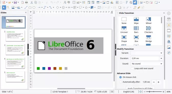Select the Rectangle drawing tool
Image resolution: width=172 pixels, height=94 pixels.
point(30,7)
